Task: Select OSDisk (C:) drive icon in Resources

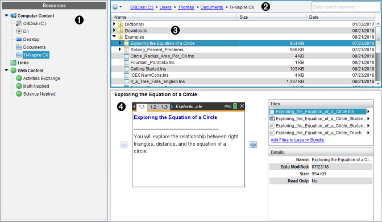Action: [x=19, y=23]
